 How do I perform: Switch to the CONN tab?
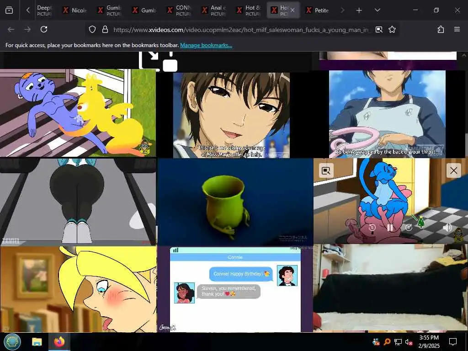click(x=179, y=10)
